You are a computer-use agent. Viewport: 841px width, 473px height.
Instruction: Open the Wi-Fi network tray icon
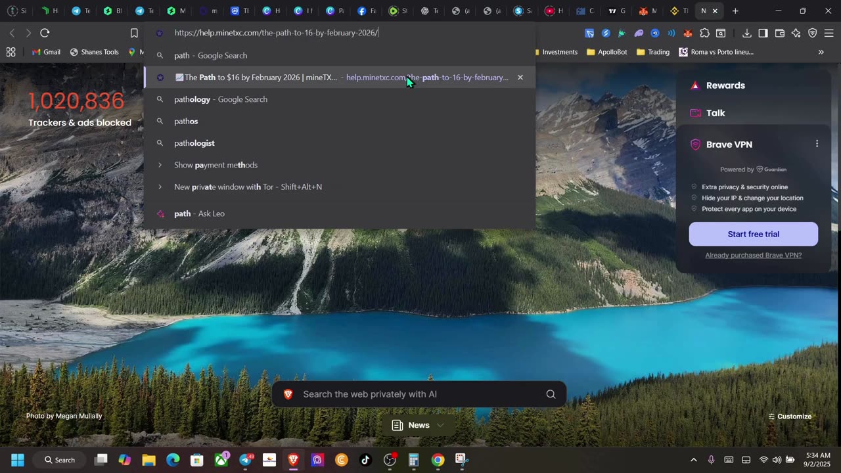[763, 460]
